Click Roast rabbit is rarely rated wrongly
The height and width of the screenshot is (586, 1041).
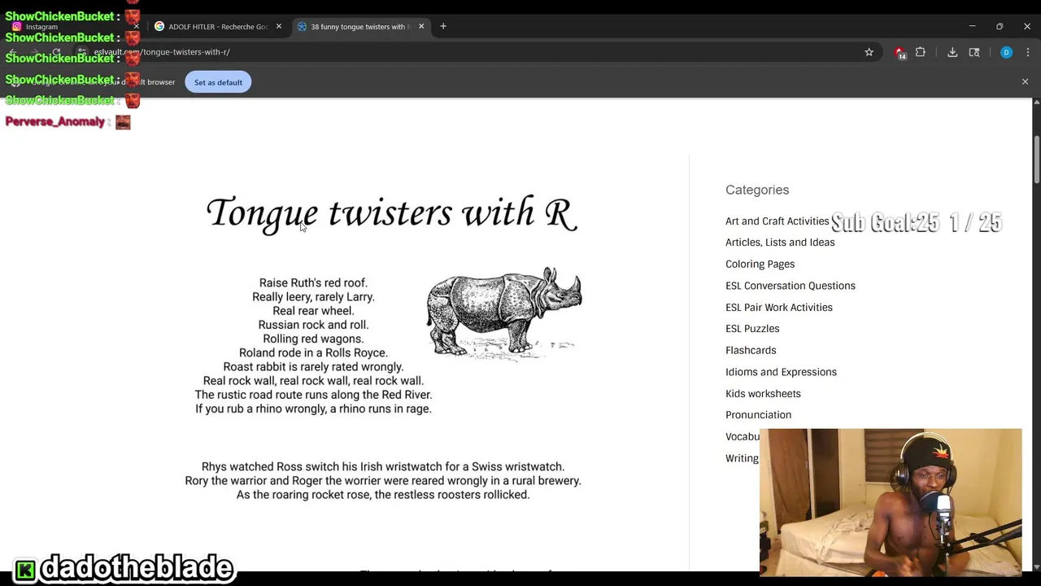pyautogui.click(x=313, y=366)
